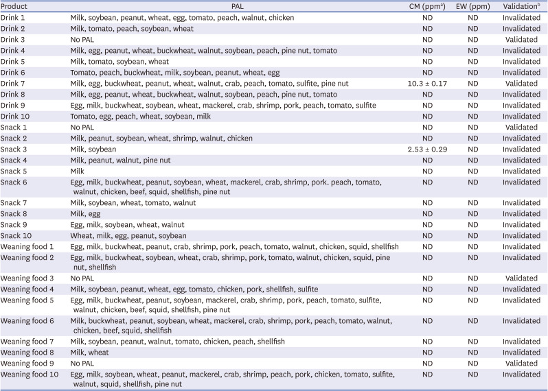Viewport: 548px width, 391px height.
Task: Click the Product column header
Action: click(14, 6)
